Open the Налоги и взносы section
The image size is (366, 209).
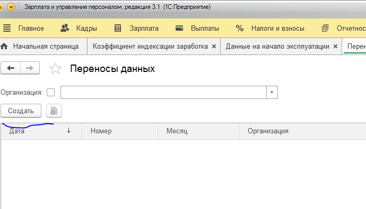tap(270, 29)
